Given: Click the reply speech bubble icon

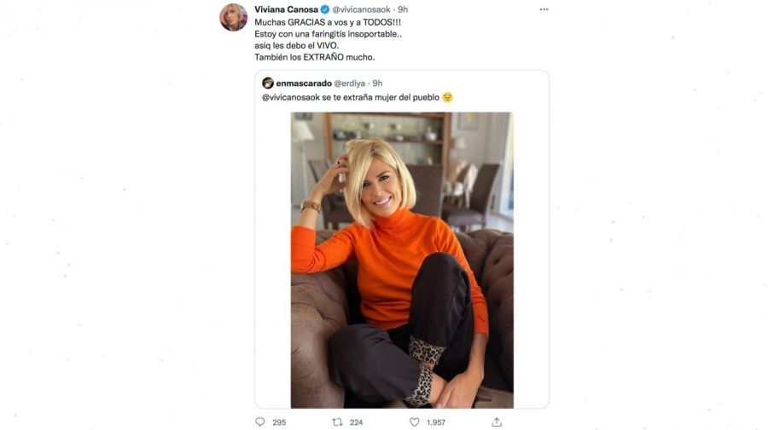Looking at the screenshot, I should [x=260, y=421].
